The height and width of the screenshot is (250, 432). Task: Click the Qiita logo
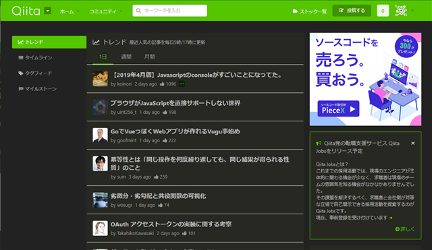tap(26, 11)
